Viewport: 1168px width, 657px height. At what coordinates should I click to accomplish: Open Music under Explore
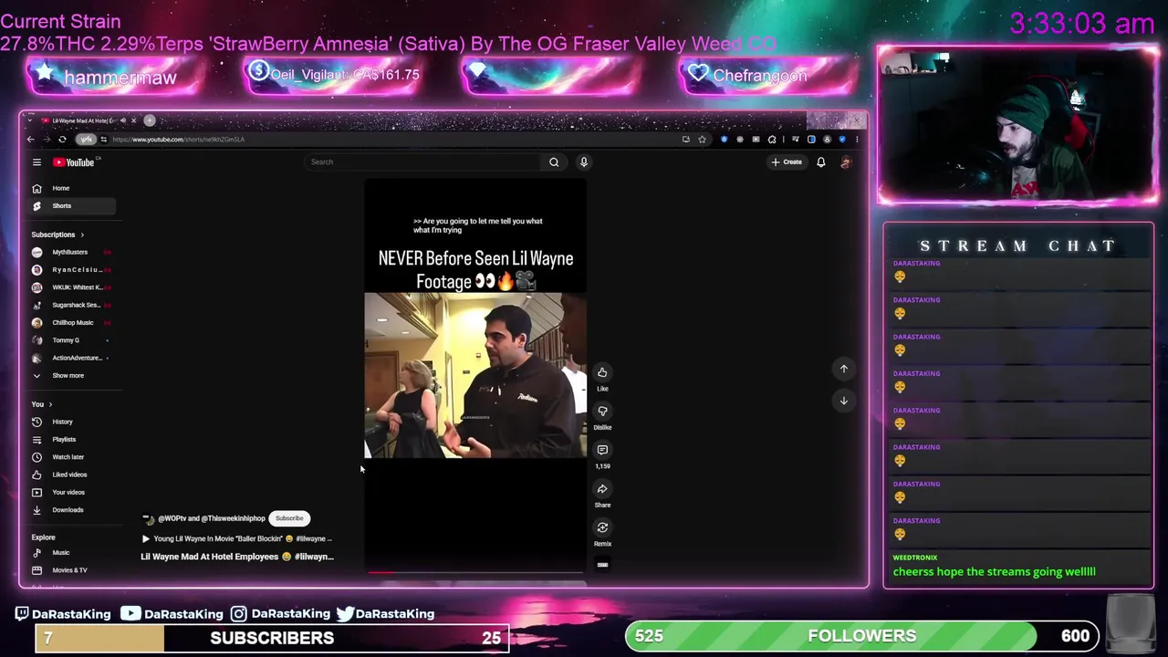click(72, 553)
